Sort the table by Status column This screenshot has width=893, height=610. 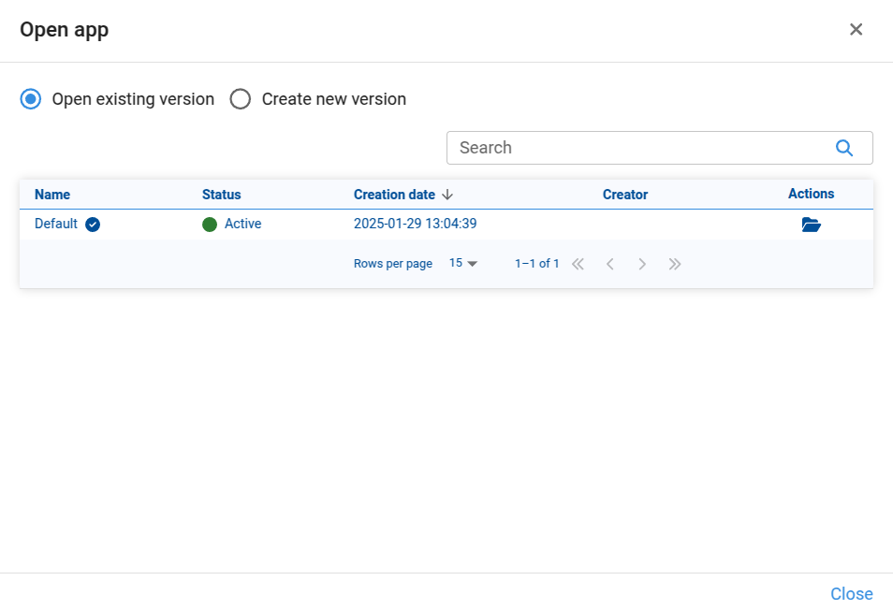tap(221, 195)
